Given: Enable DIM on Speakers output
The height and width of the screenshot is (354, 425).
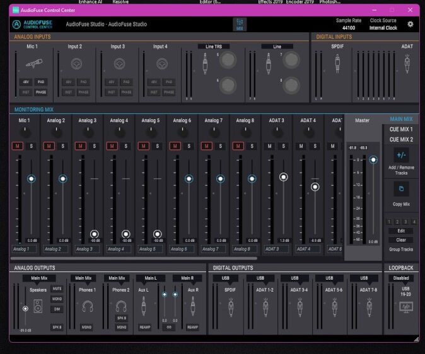Looking at the screenshot, I should [57, 309].
